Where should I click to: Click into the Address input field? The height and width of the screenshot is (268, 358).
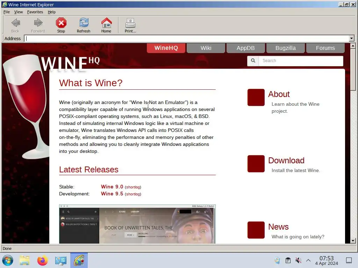pyautogui.click(x=187, y=38)
